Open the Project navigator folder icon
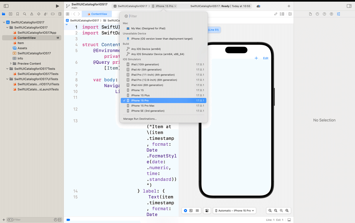 click(x=4, y=14)
